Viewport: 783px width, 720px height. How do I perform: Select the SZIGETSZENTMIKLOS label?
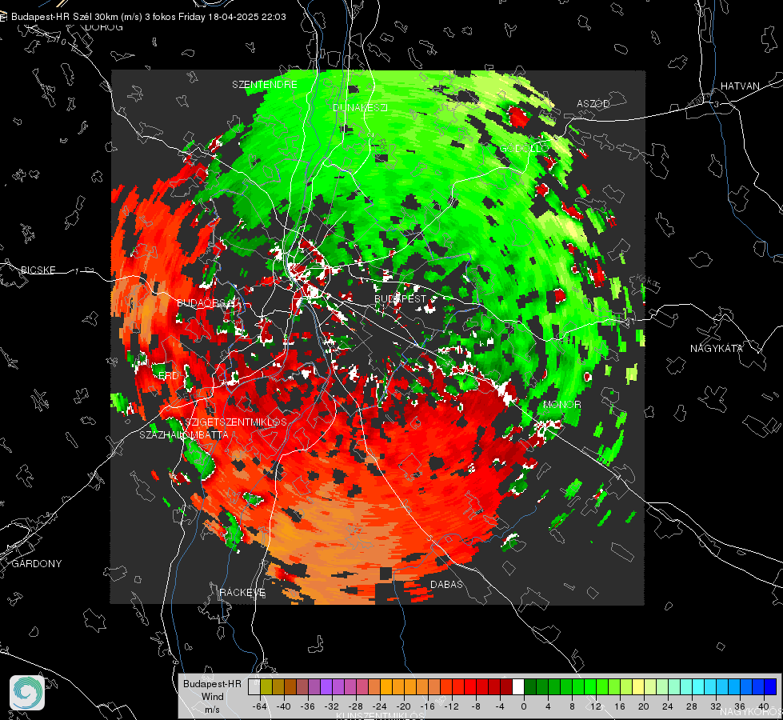click(236, 422)
